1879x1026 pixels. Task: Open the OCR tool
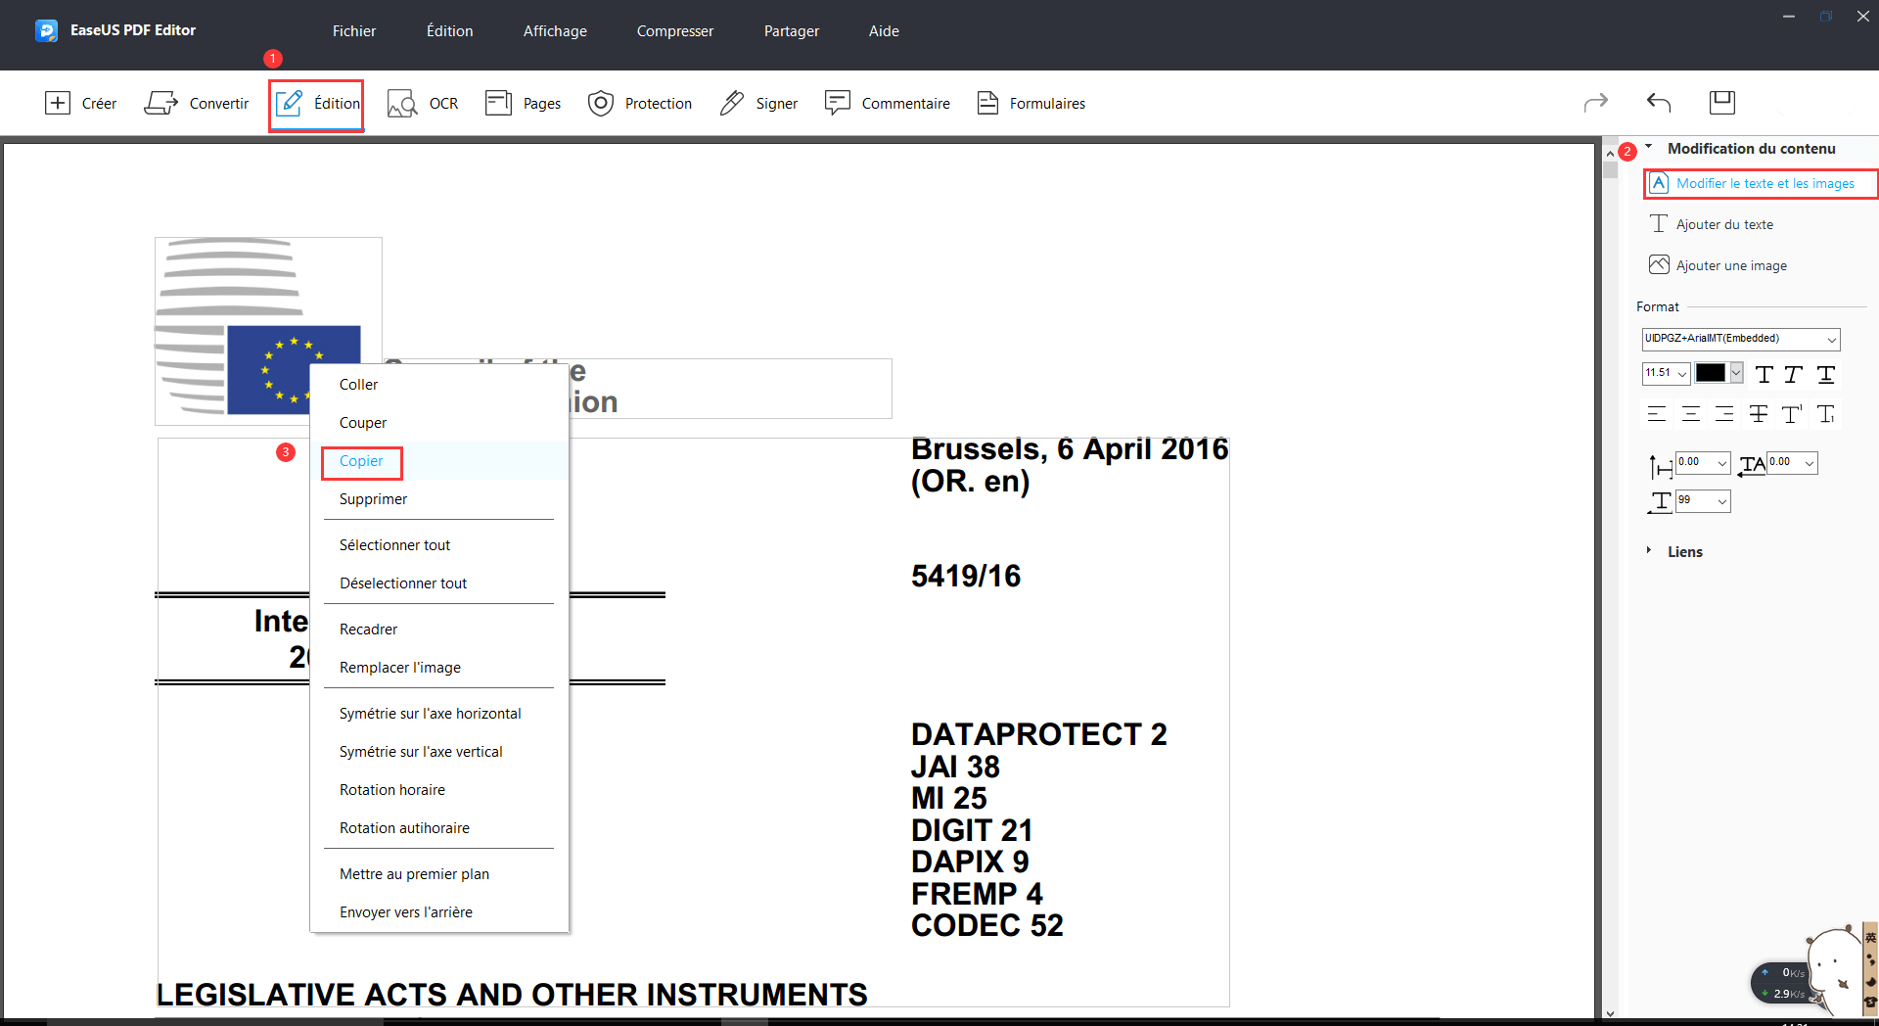tap(422, 103)
